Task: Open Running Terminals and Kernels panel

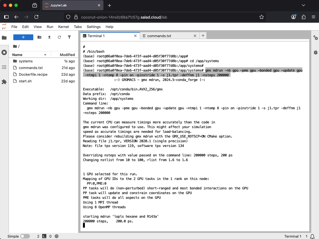Action: 4,52
